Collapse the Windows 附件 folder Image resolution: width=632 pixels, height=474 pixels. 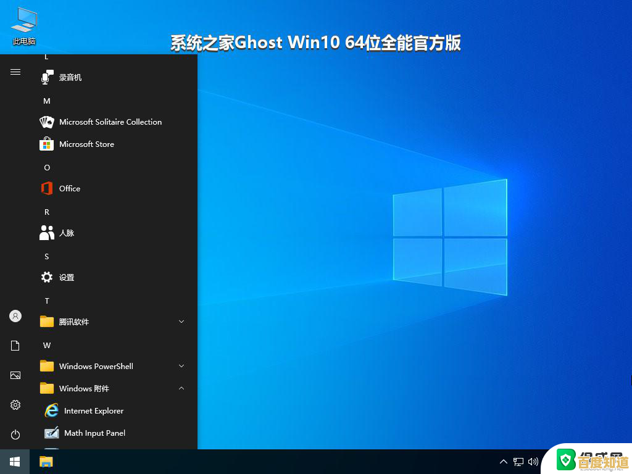[181, 388]
